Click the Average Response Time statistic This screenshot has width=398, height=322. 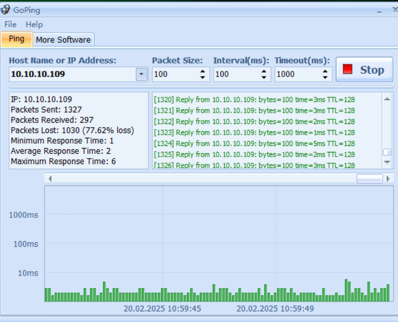point(61,151)
